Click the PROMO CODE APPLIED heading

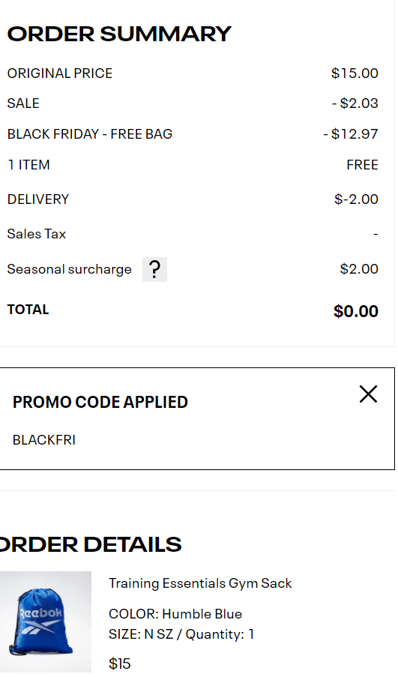click(100, 402)
